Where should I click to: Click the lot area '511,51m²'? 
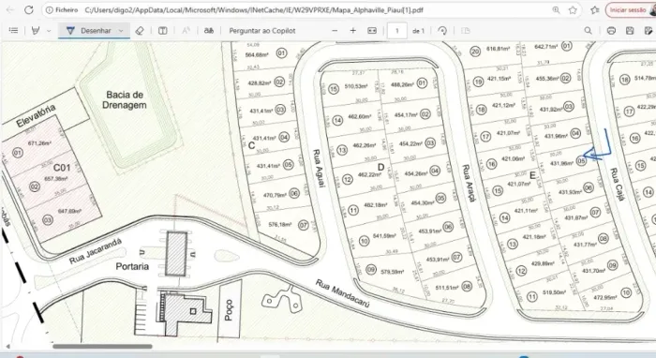(x=447, y=288)
